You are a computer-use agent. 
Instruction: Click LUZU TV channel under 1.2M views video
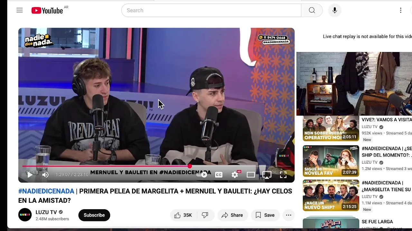(370, 162)
